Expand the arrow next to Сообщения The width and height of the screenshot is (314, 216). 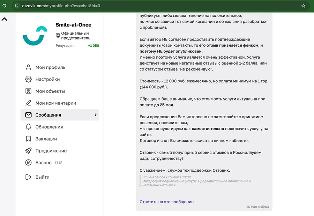click(96, 115)
